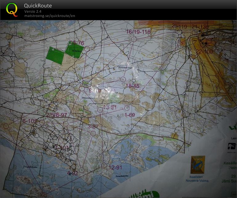
Task: Click the black-and-white sponsor icon on the right edge
Action: pos(232,146)
